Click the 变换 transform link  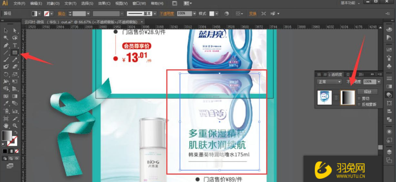point(253,14)
